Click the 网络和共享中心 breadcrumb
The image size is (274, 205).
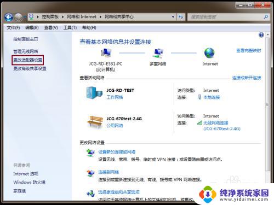point(119,17)
